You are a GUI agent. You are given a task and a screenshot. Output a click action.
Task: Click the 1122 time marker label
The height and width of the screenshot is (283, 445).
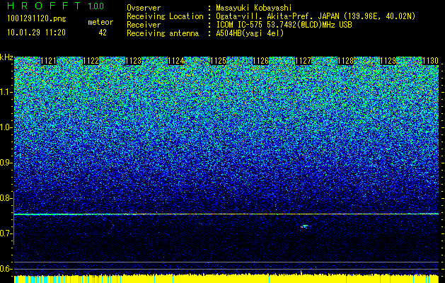click(x=91, y=61)
